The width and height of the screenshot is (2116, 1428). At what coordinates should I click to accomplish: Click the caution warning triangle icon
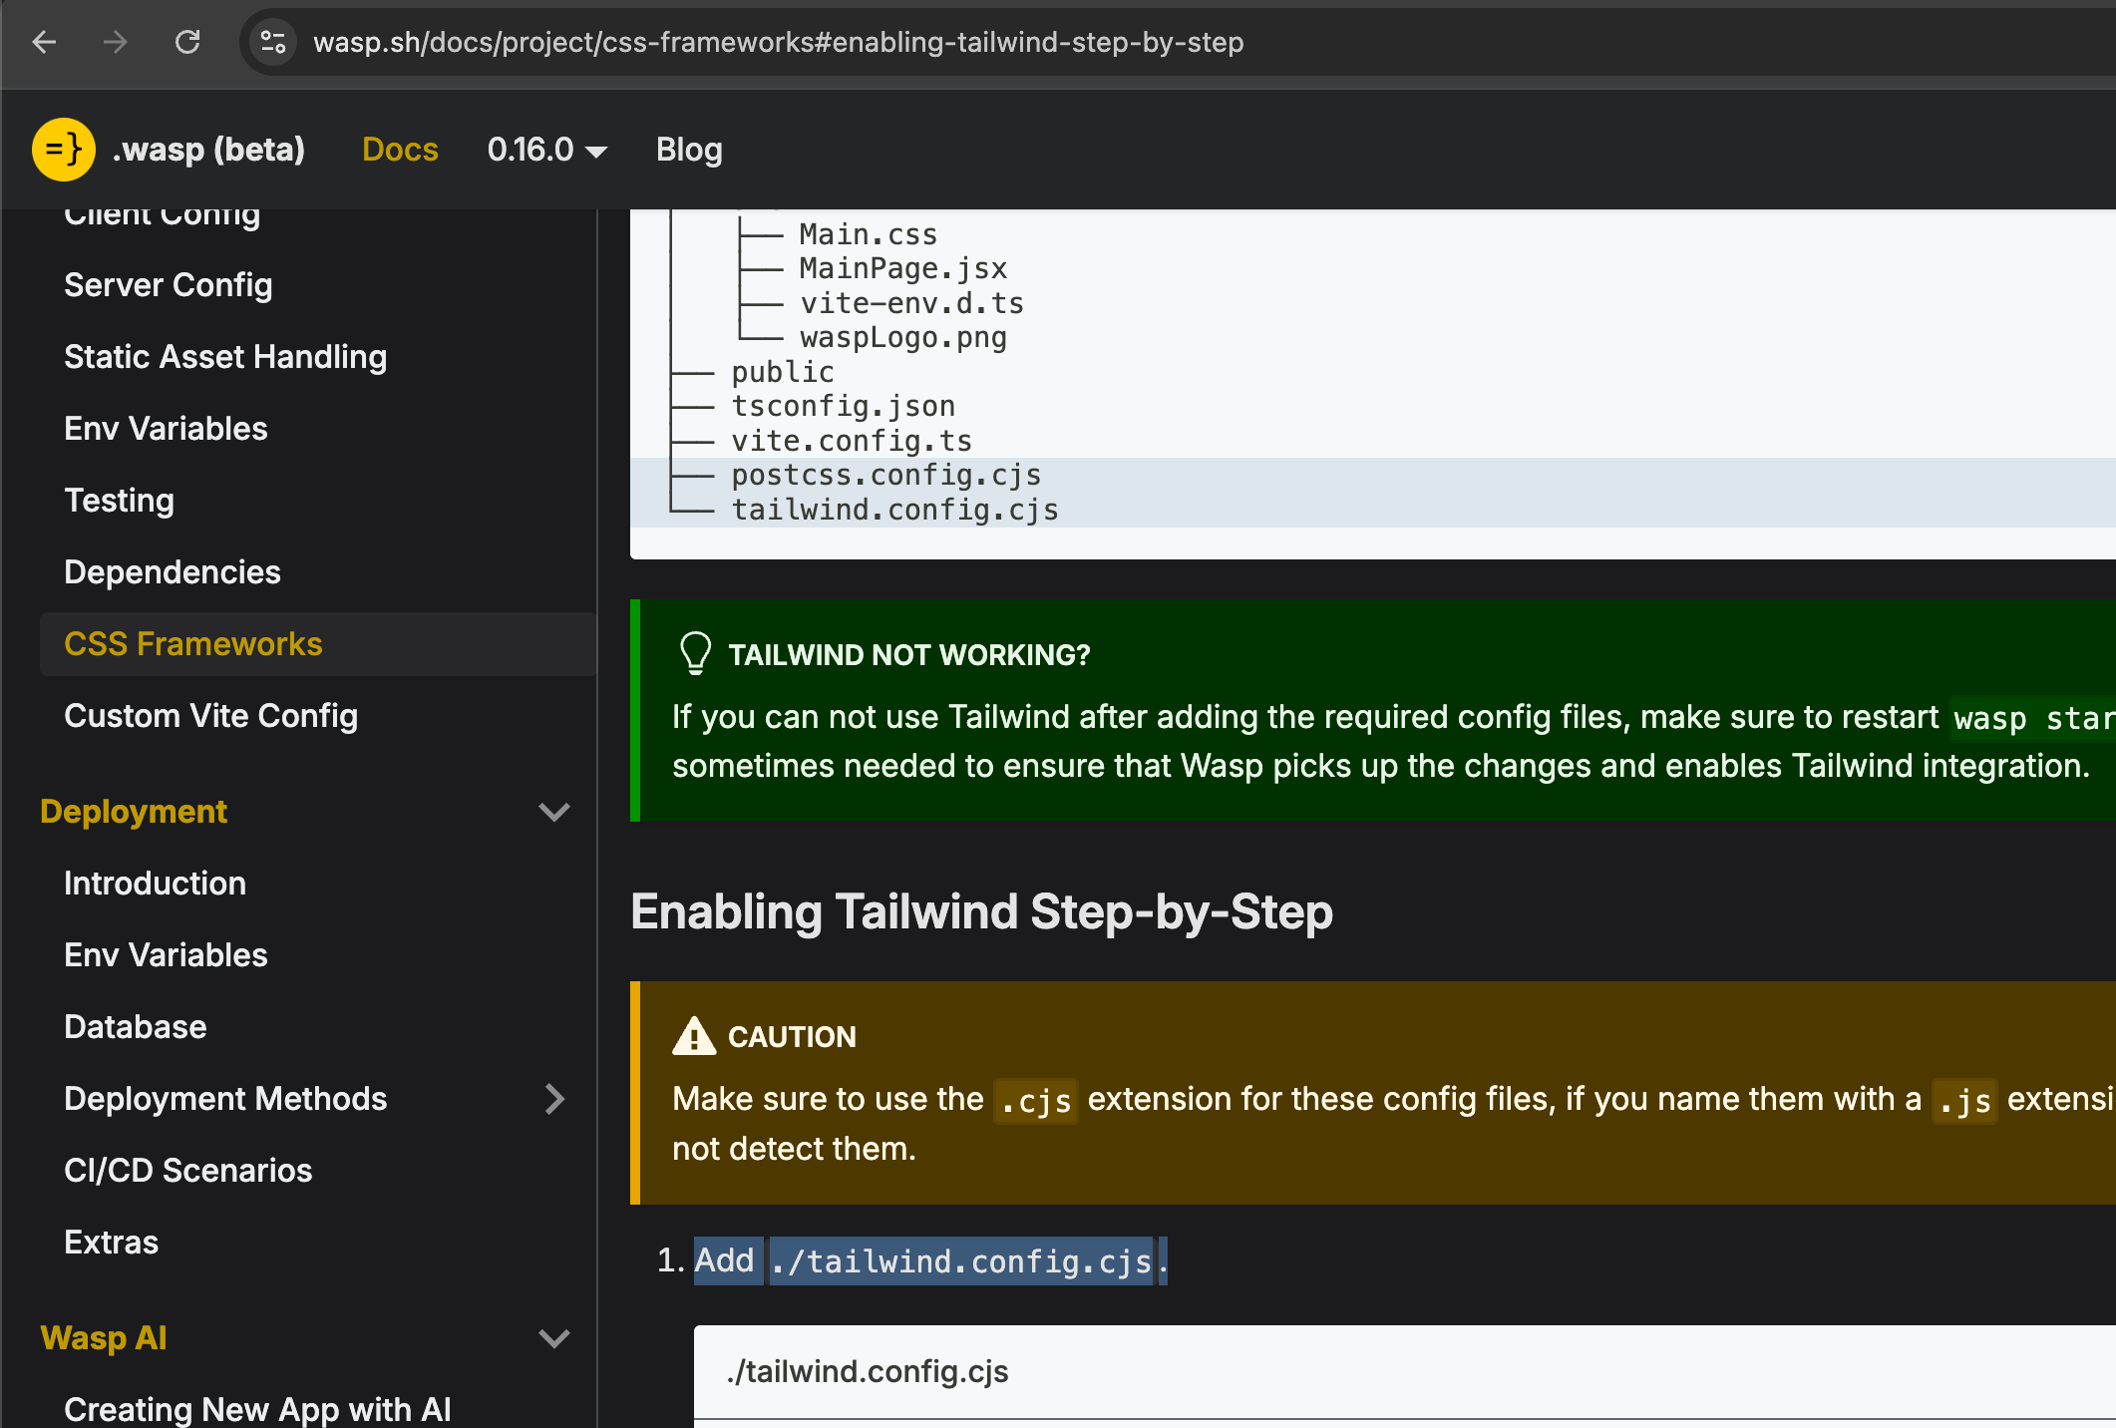pyautogui.click(x=694, y=1036)
